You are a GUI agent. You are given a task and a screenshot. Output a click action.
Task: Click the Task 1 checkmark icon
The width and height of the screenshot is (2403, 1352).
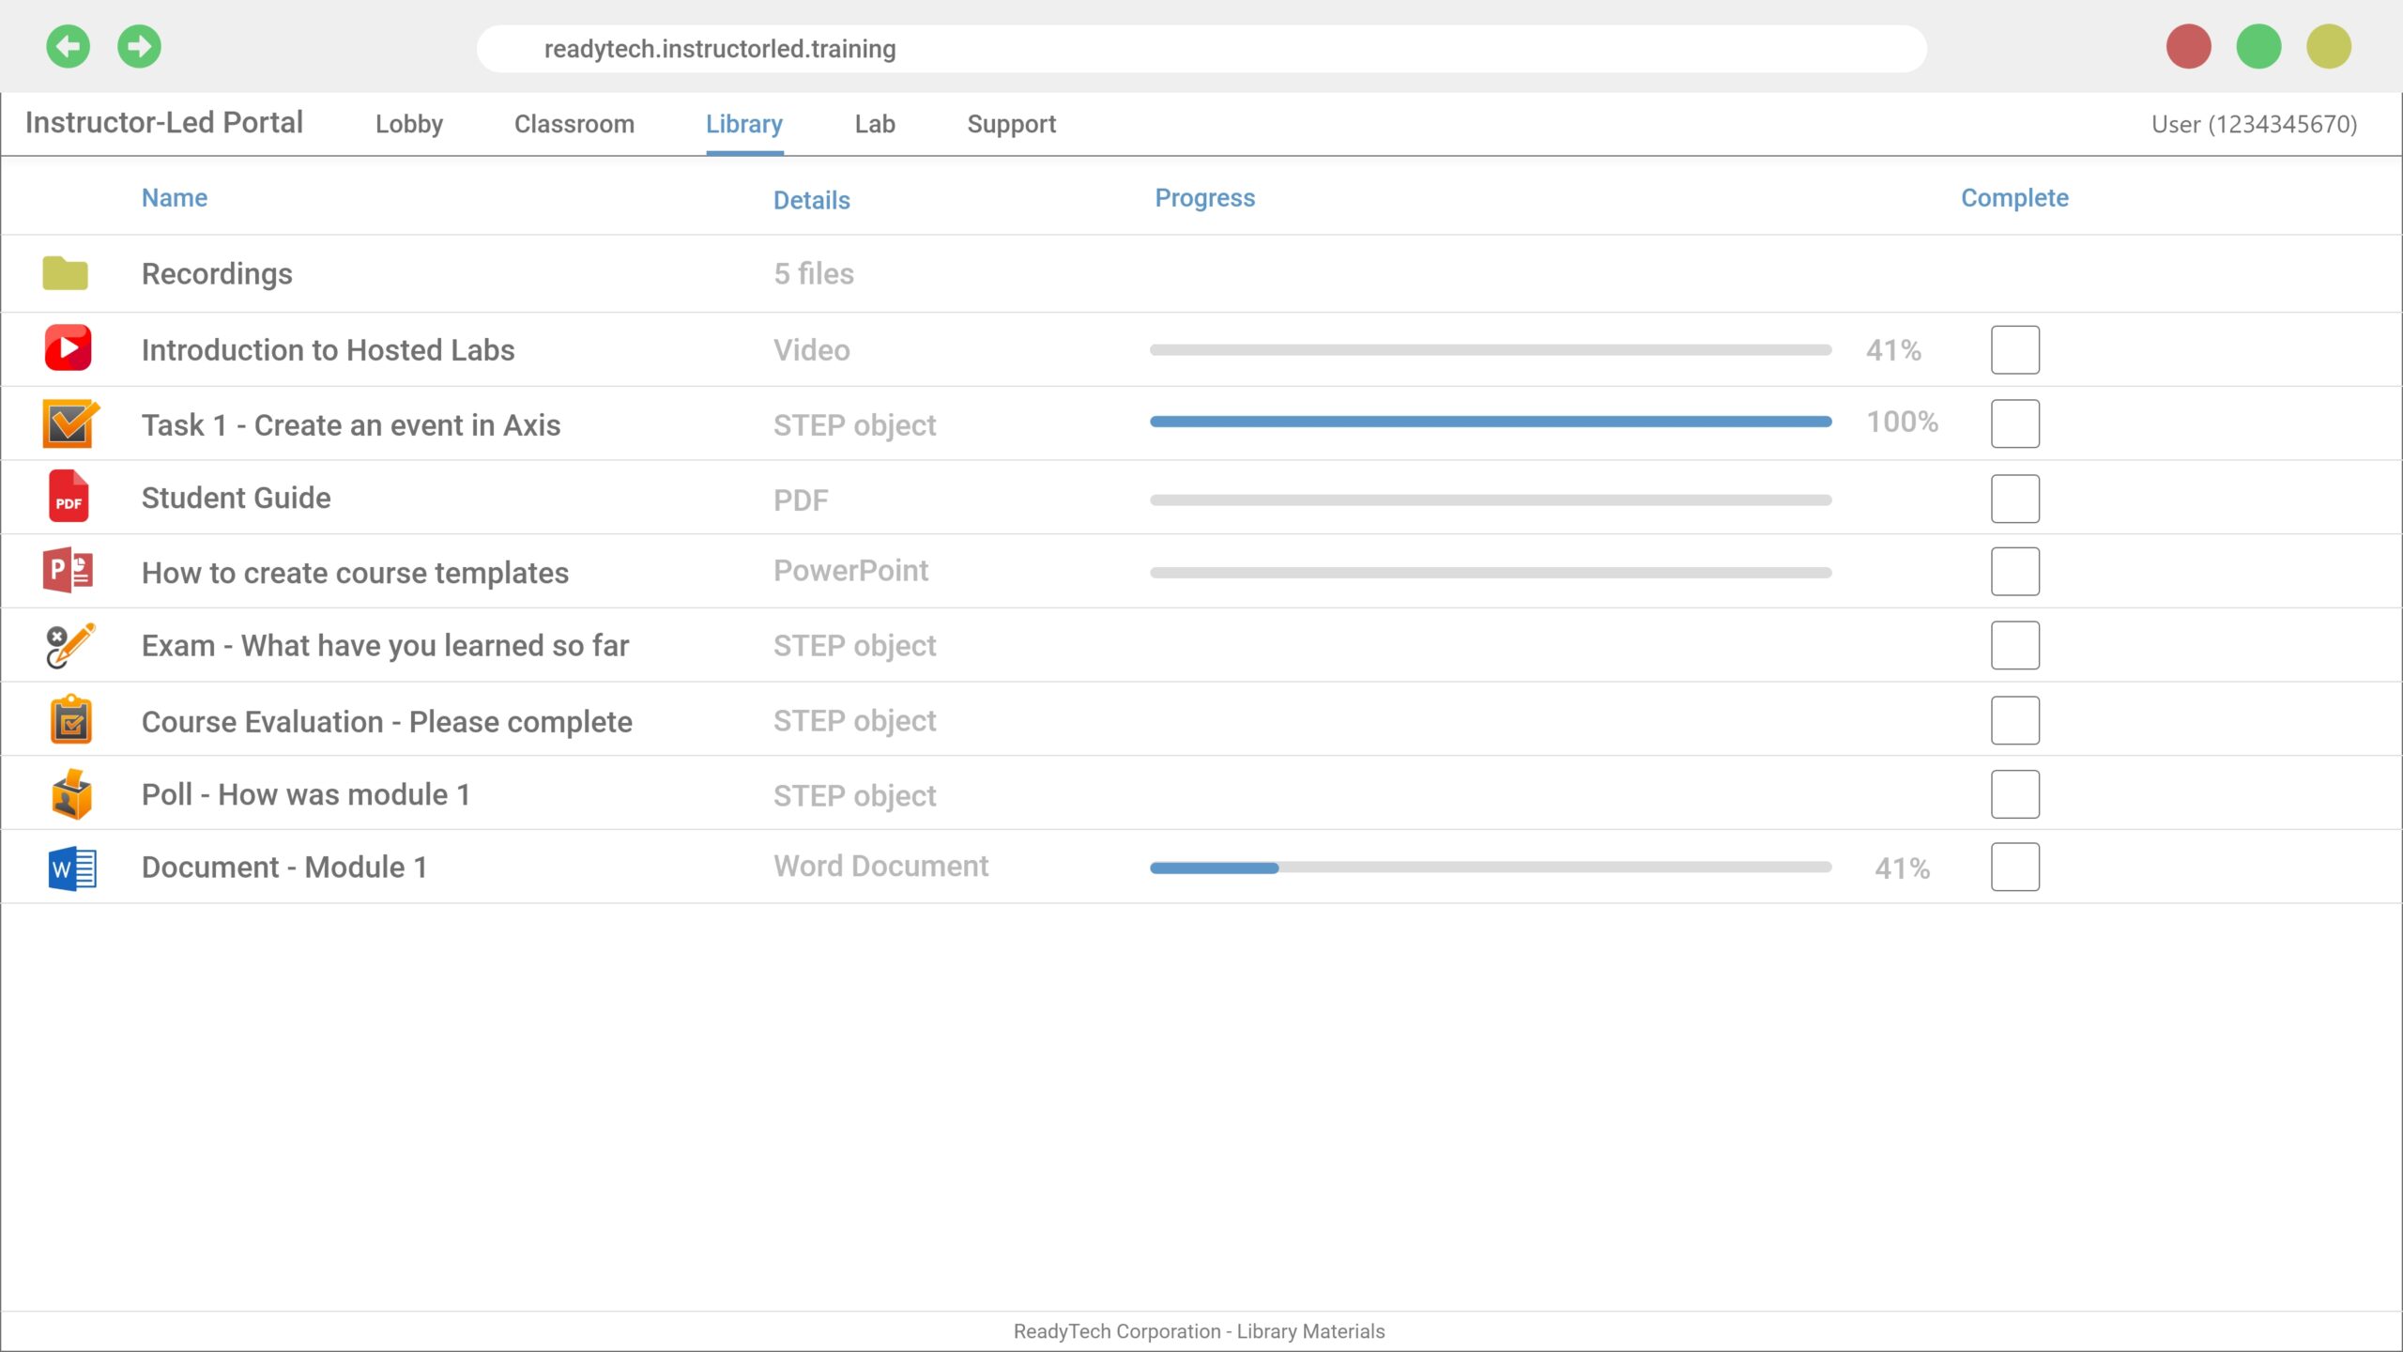pos(69,423)
